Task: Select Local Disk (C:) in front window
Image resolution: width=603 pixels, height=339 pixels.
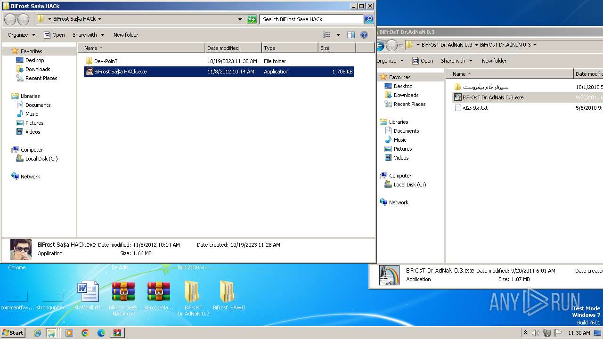Action: [x=41, y=159]
